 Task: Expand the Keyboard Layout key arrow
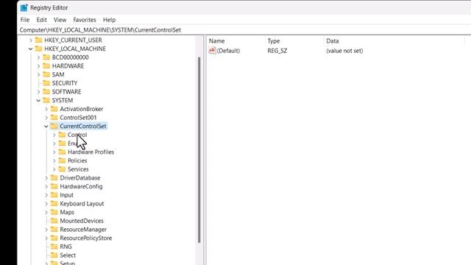46,204
